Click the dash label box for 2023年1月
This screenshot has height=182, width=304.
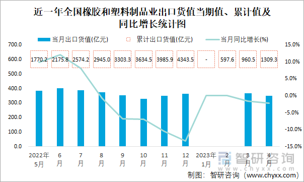click(206, 59)
